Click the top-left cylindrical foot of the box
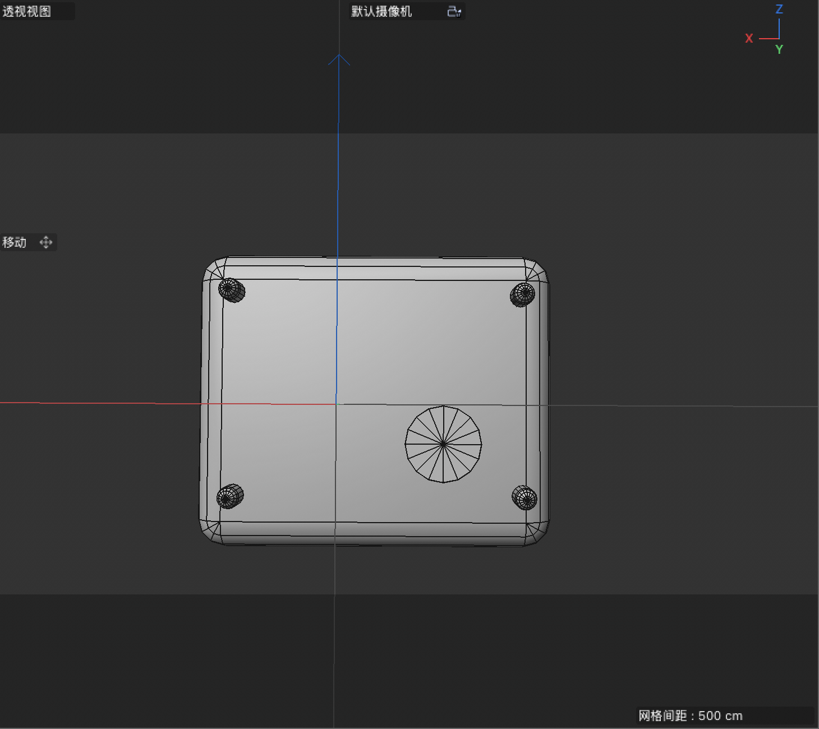The image size is (819, 729). pyautogui.click(x=233, y=290)
